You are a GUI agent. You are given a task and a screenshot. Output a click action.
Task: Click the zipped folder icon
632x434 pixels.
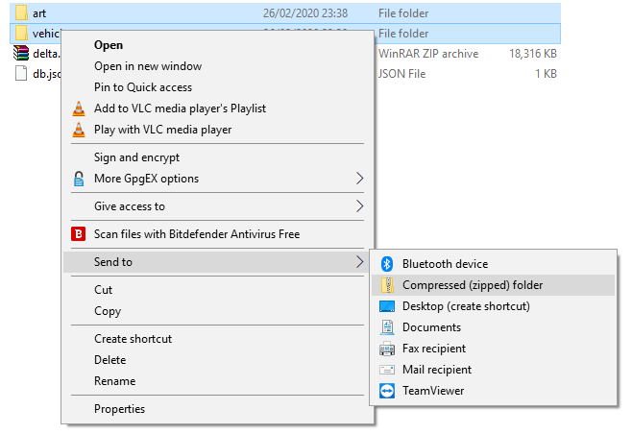[x=387, y=285]
